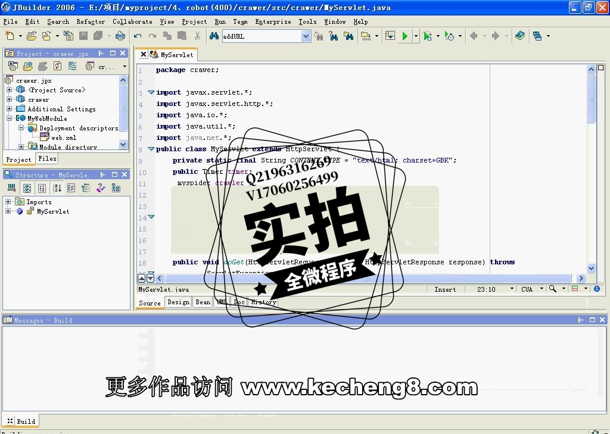Select the Source tab

click(150, 303)
